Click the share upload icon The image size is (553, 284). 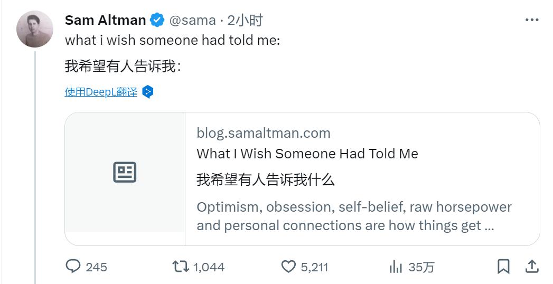(531, 267)
